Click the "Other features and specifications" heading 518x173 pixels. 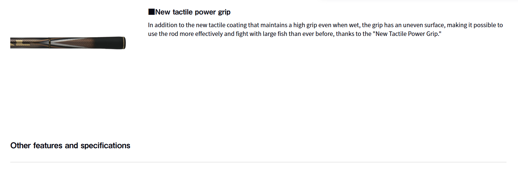pos(70,146)
